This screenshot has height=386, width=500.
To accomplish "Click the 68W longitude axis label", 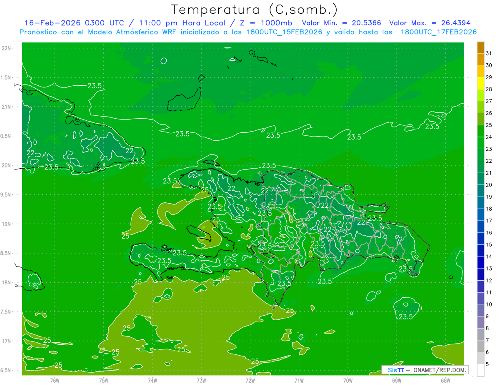I will (x=445, y=381).
